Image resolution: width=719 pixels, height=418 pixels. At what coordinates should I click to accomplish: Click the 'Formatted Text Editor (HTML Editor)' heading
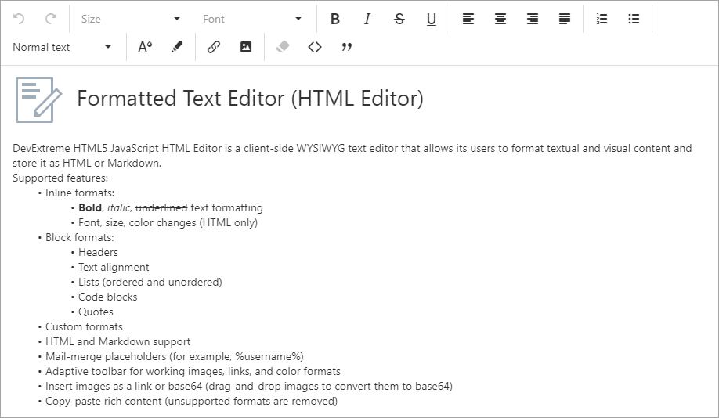[x=251, y=98]
